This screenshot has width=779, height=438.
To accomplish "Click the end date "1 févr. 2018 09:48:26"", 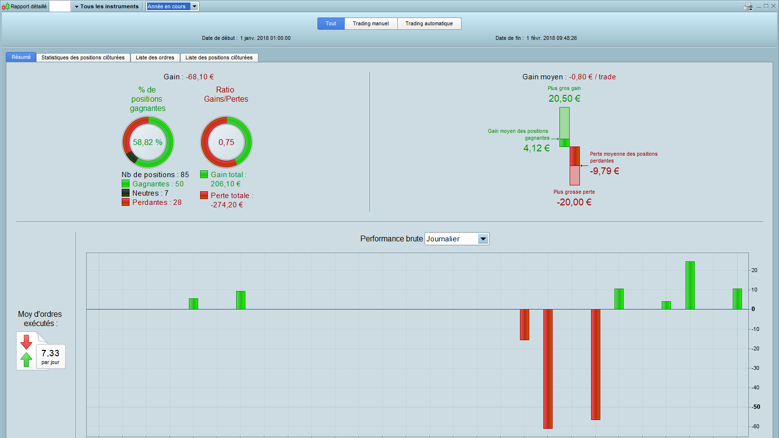I will click(x=552, y=38).
